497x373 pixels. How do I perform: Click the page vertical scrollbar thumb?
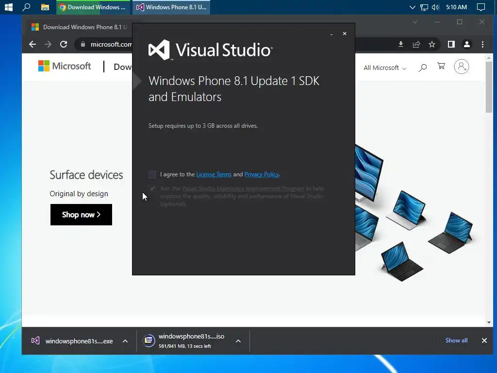point(489,86)
